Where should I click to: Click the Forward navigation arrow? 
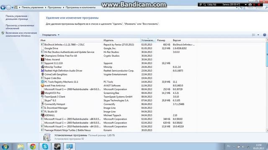click(8, 7)
